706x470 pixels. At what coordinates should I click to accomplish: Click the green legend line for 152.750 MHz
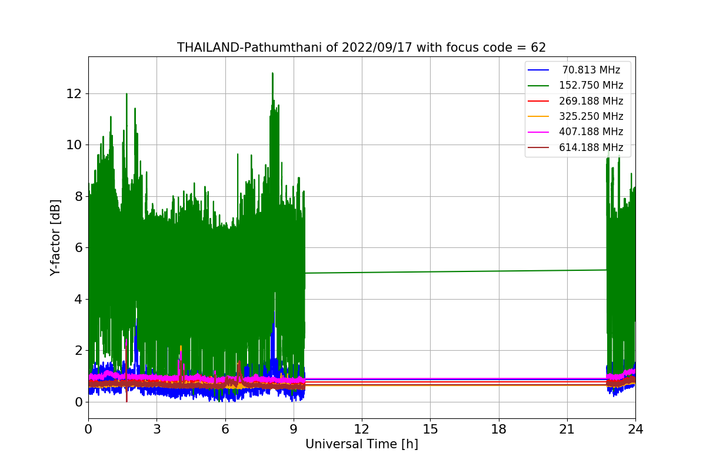tap(539, 86)
